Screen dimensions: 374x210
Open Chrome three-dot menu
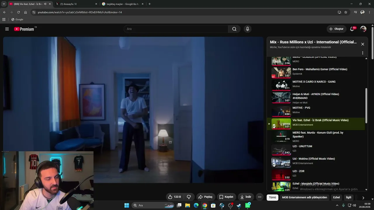[370, 12]
